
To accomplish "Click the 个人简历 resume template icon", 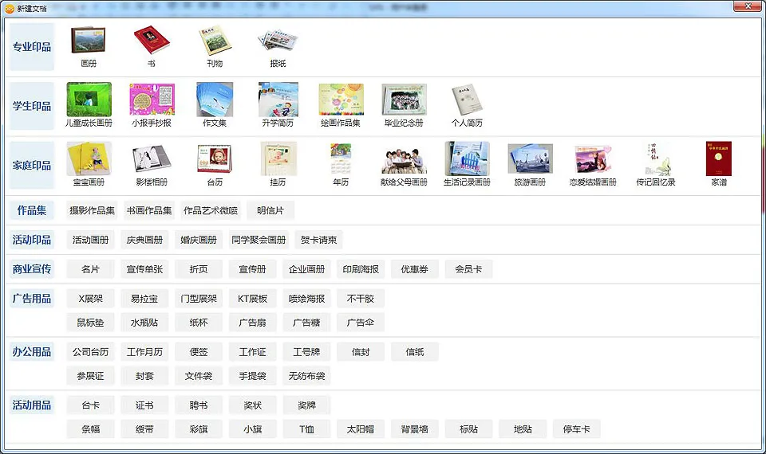I will tap(467, 100).
